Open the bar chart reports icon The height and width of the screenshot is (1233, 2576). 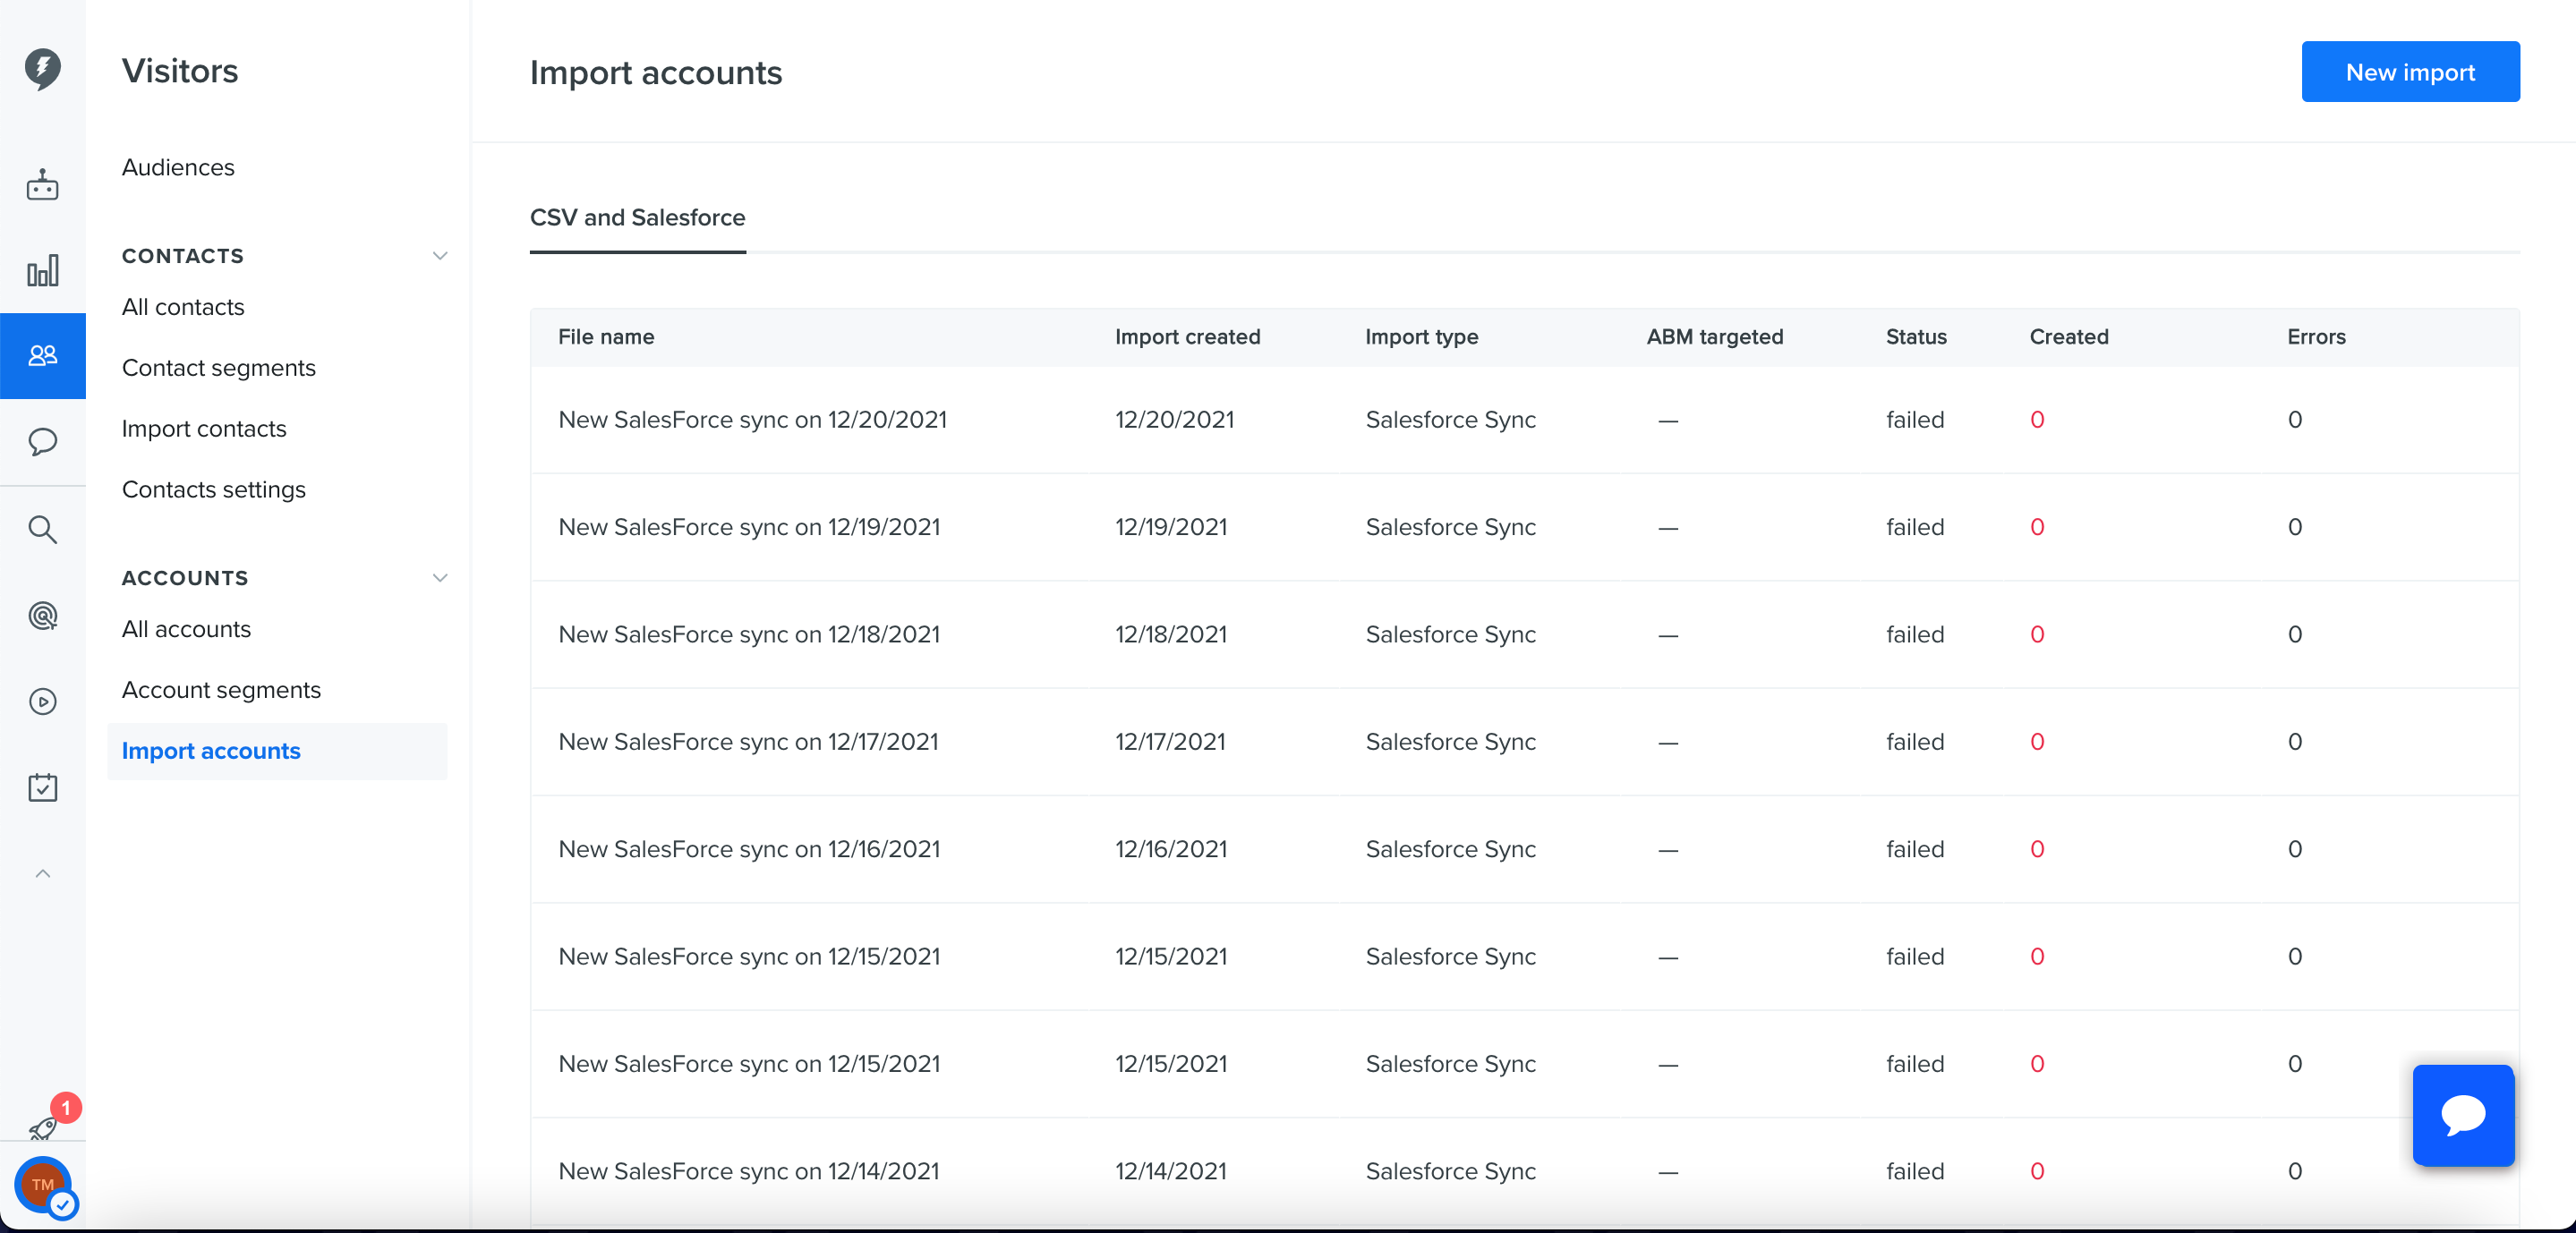click(x=42, y=270)
